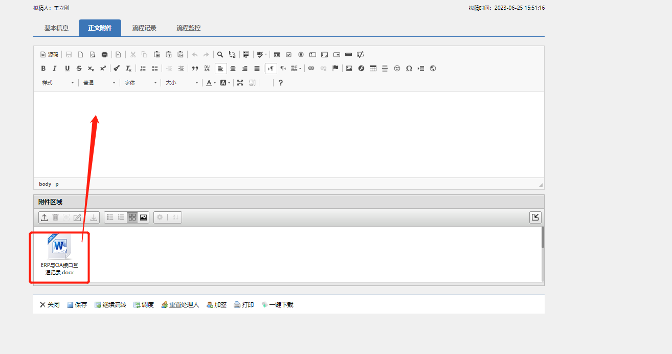
Task: Open the Templates icon in editor toolbar
Action: click(x=118, y=54)
